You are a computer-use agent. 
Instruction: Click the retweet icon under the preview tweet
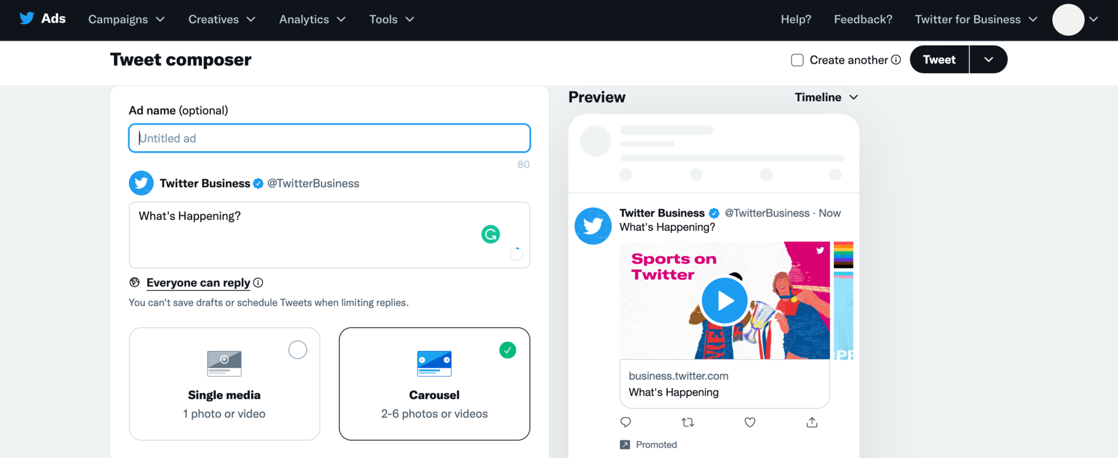[x=688, y=422]
